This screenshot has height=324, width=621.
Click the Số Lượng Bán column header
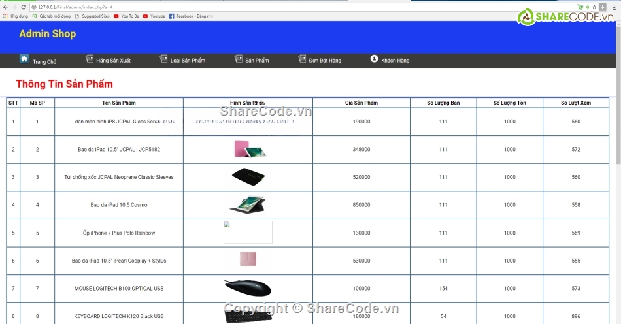tap(443, 103)
